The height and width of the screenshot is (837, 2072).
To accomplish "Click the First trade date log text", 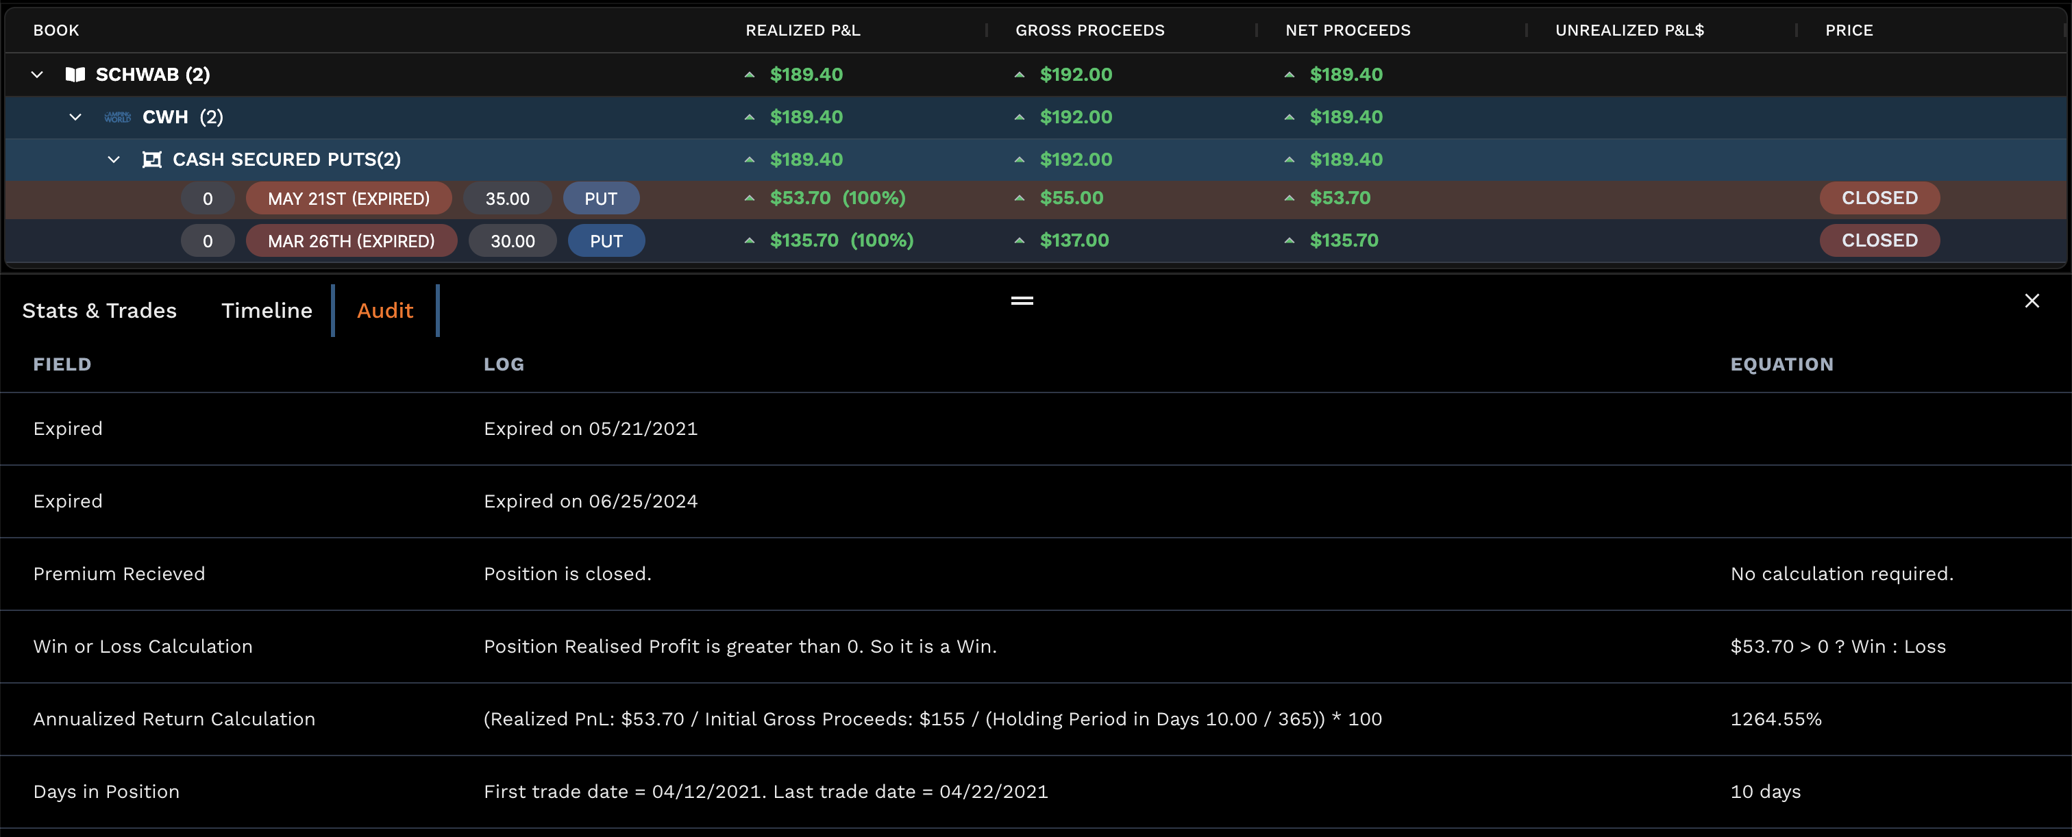I will click(766, 792).
